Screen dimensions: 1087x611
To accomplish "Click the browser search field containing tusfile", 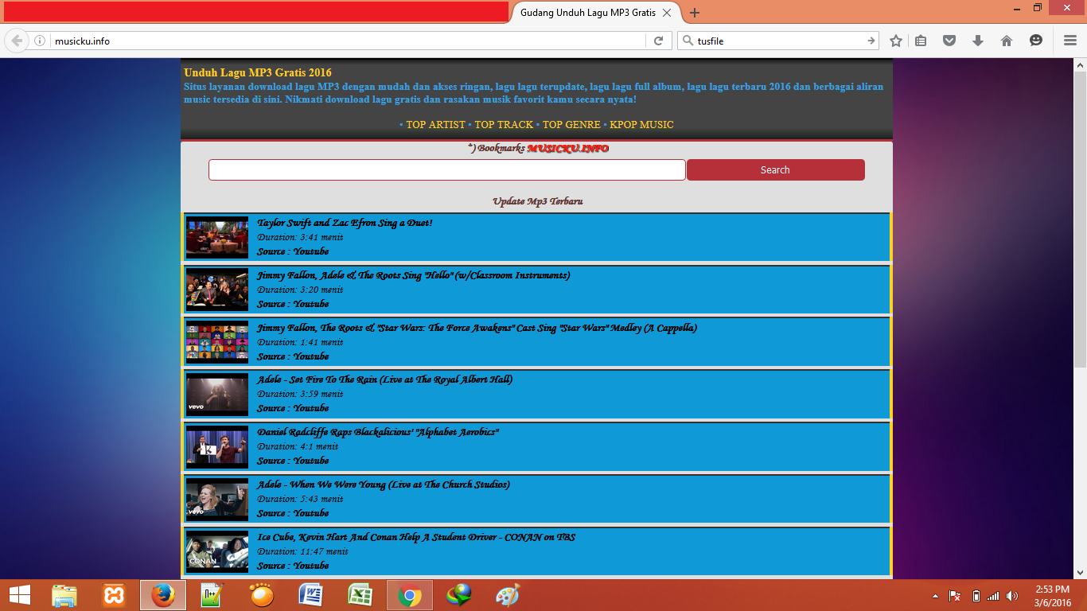I will pos(780,41).
